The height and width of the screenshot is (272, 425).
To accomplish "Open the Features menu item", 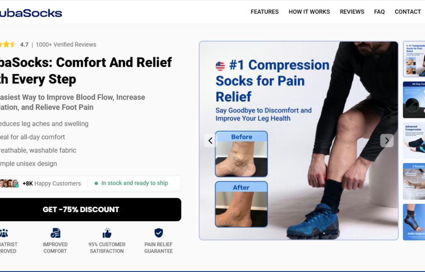I will [265, 12].
